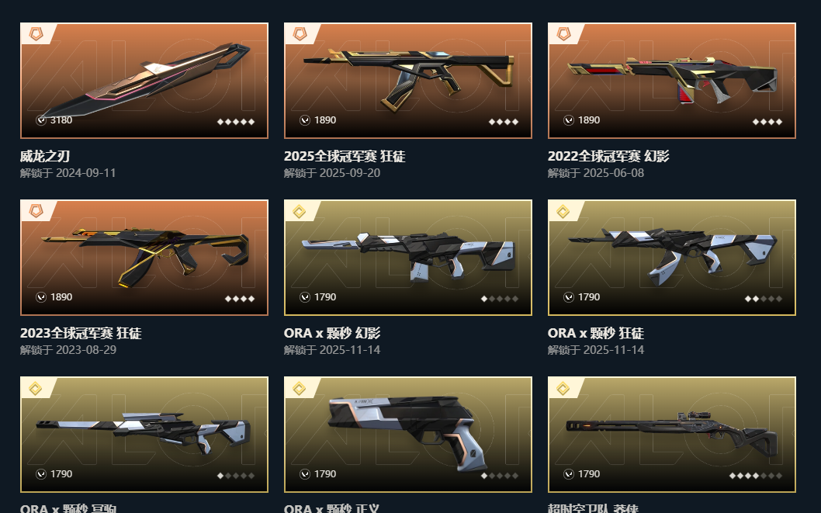Click the VP currency icon beside 3180
821x513 pixels.
[41, 120]
